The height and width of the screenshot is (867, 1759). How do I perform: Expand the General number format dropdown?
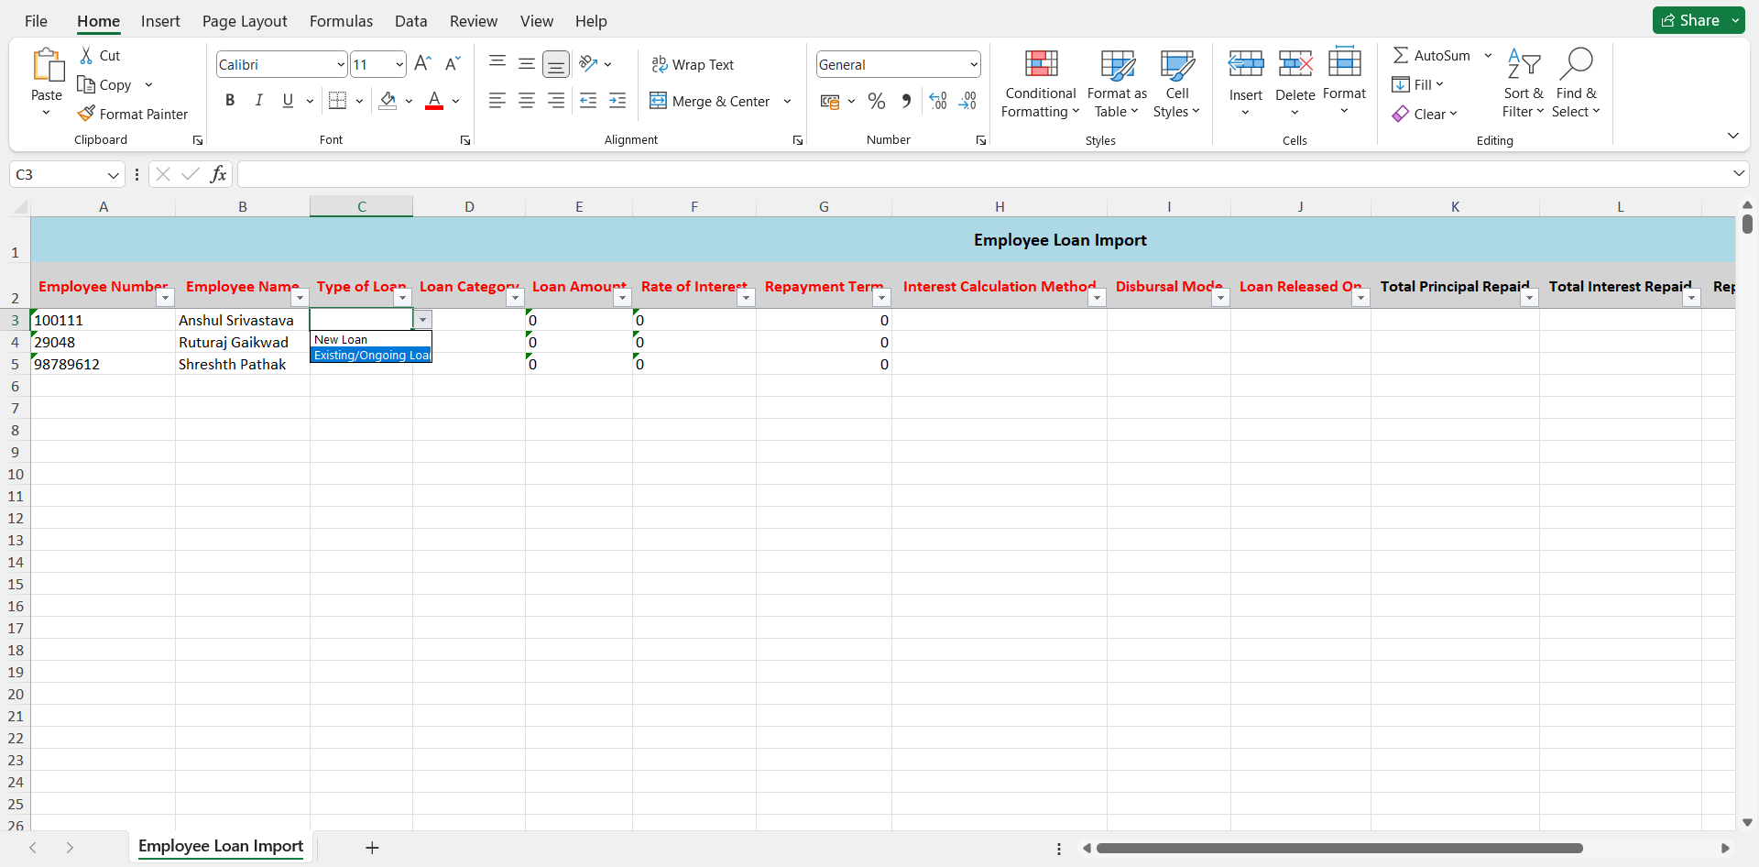point(973,64)
